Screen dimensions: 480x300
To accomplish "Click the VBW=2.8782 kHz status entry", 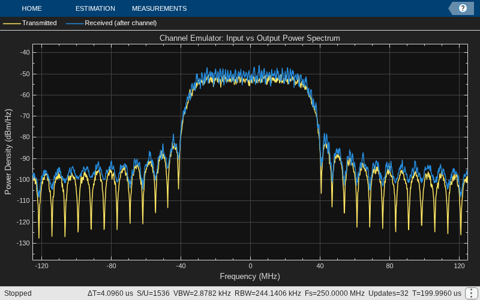I will point(202,293).
